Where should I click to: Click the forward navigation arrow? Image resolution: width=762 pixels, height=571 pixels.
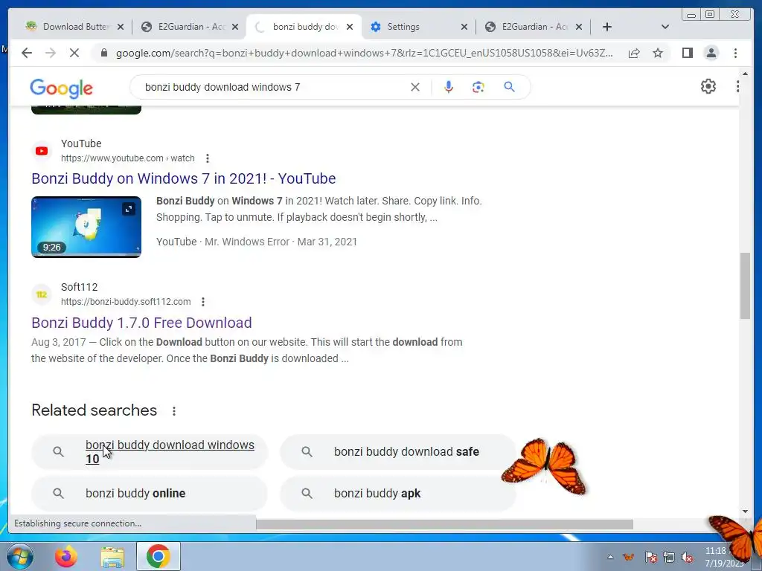[x=51, y=53]
